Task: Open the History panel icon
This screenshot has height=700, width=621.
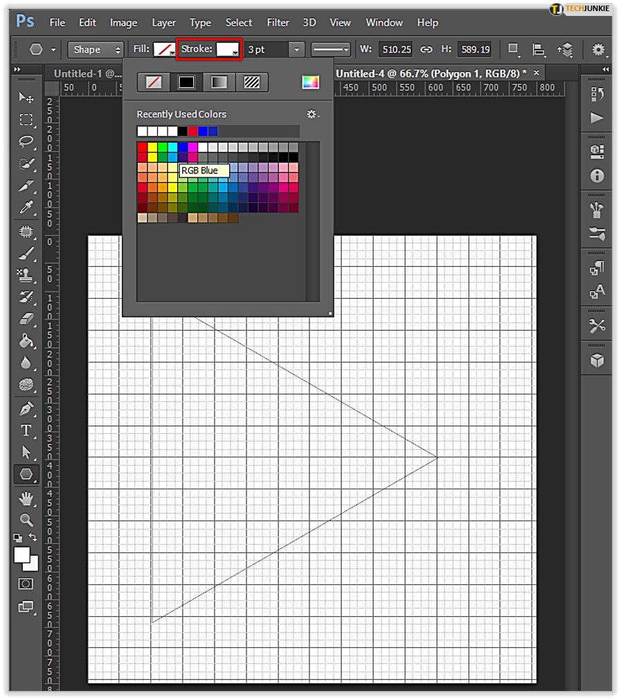Action: (x=597, y=94)
